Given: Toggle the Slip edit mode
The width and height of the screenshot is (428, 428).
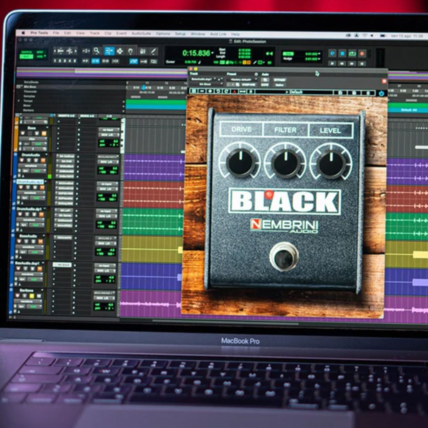Looking at the screenshot, I should coord(27,57).
